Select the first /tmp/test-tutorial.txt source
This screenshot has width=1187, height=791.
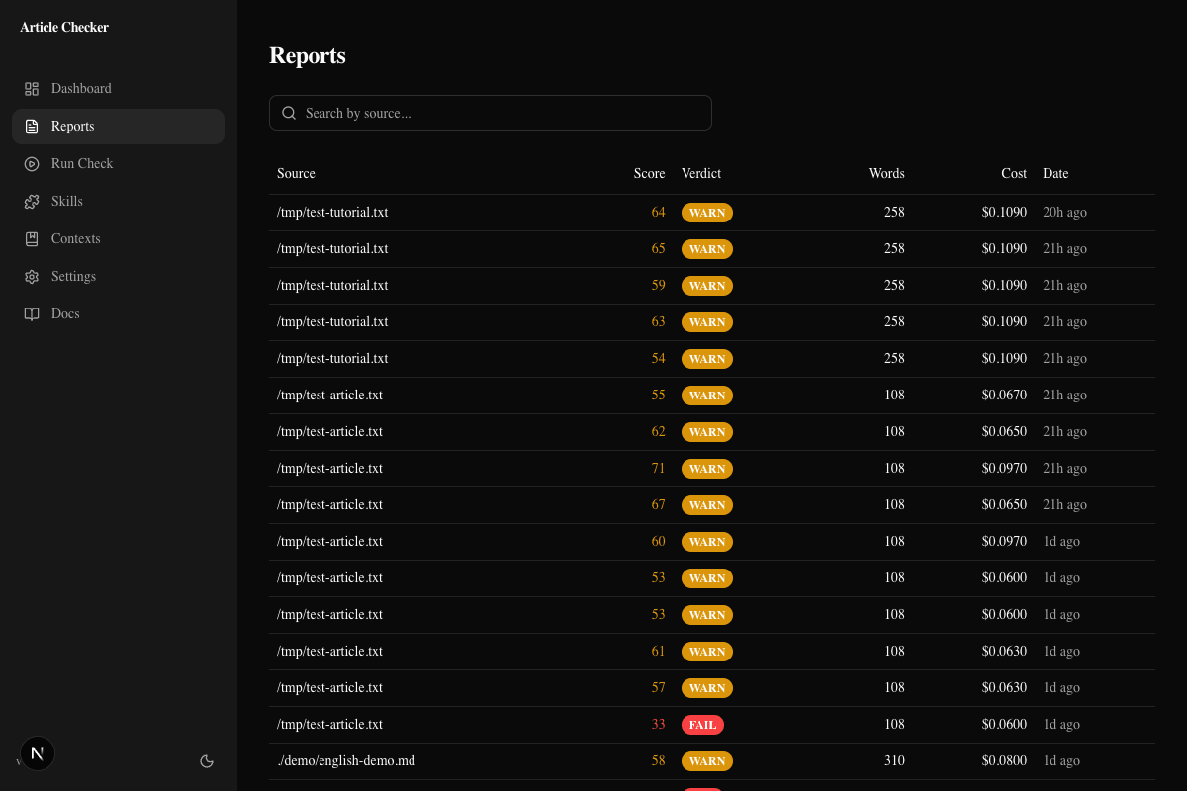tap(332, 212)
